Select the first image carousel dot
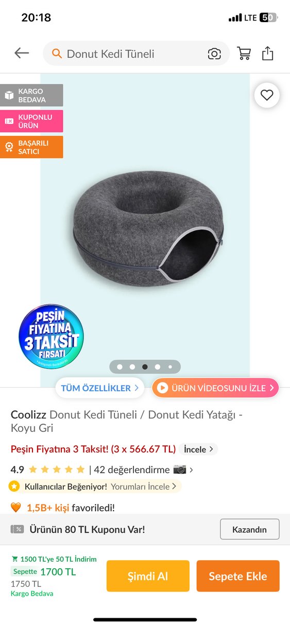This screenshot has width=290, height=627. tap(120, 367)
